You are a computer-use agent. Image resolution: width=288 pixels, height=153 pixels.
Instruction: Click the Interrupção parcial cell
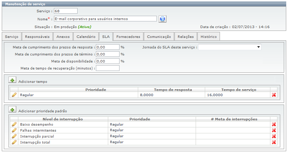pos(63,137)
